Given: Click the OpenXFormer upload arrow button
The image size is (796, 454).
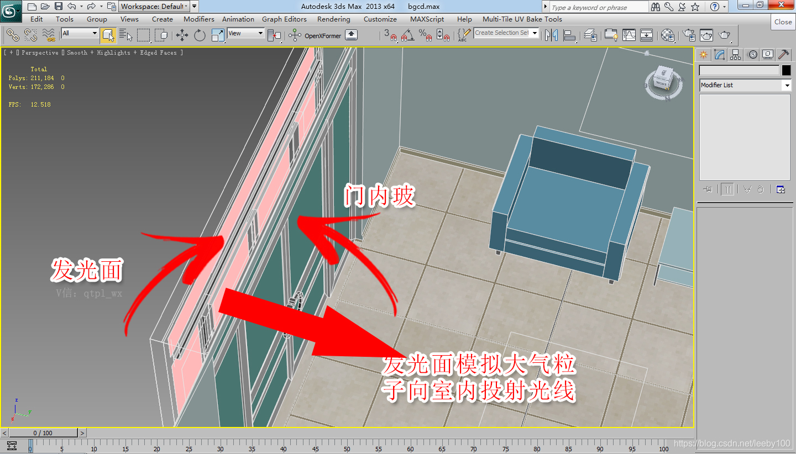Looking at the screenshot, I should click(x=351, y=35).
